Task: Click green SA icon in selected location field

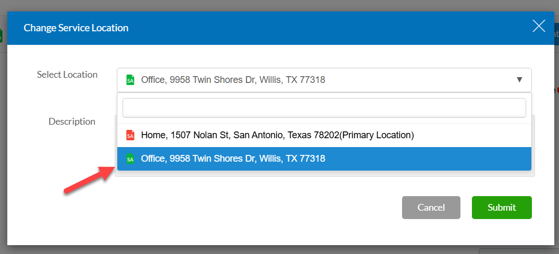Action: (x=130, y=80)
